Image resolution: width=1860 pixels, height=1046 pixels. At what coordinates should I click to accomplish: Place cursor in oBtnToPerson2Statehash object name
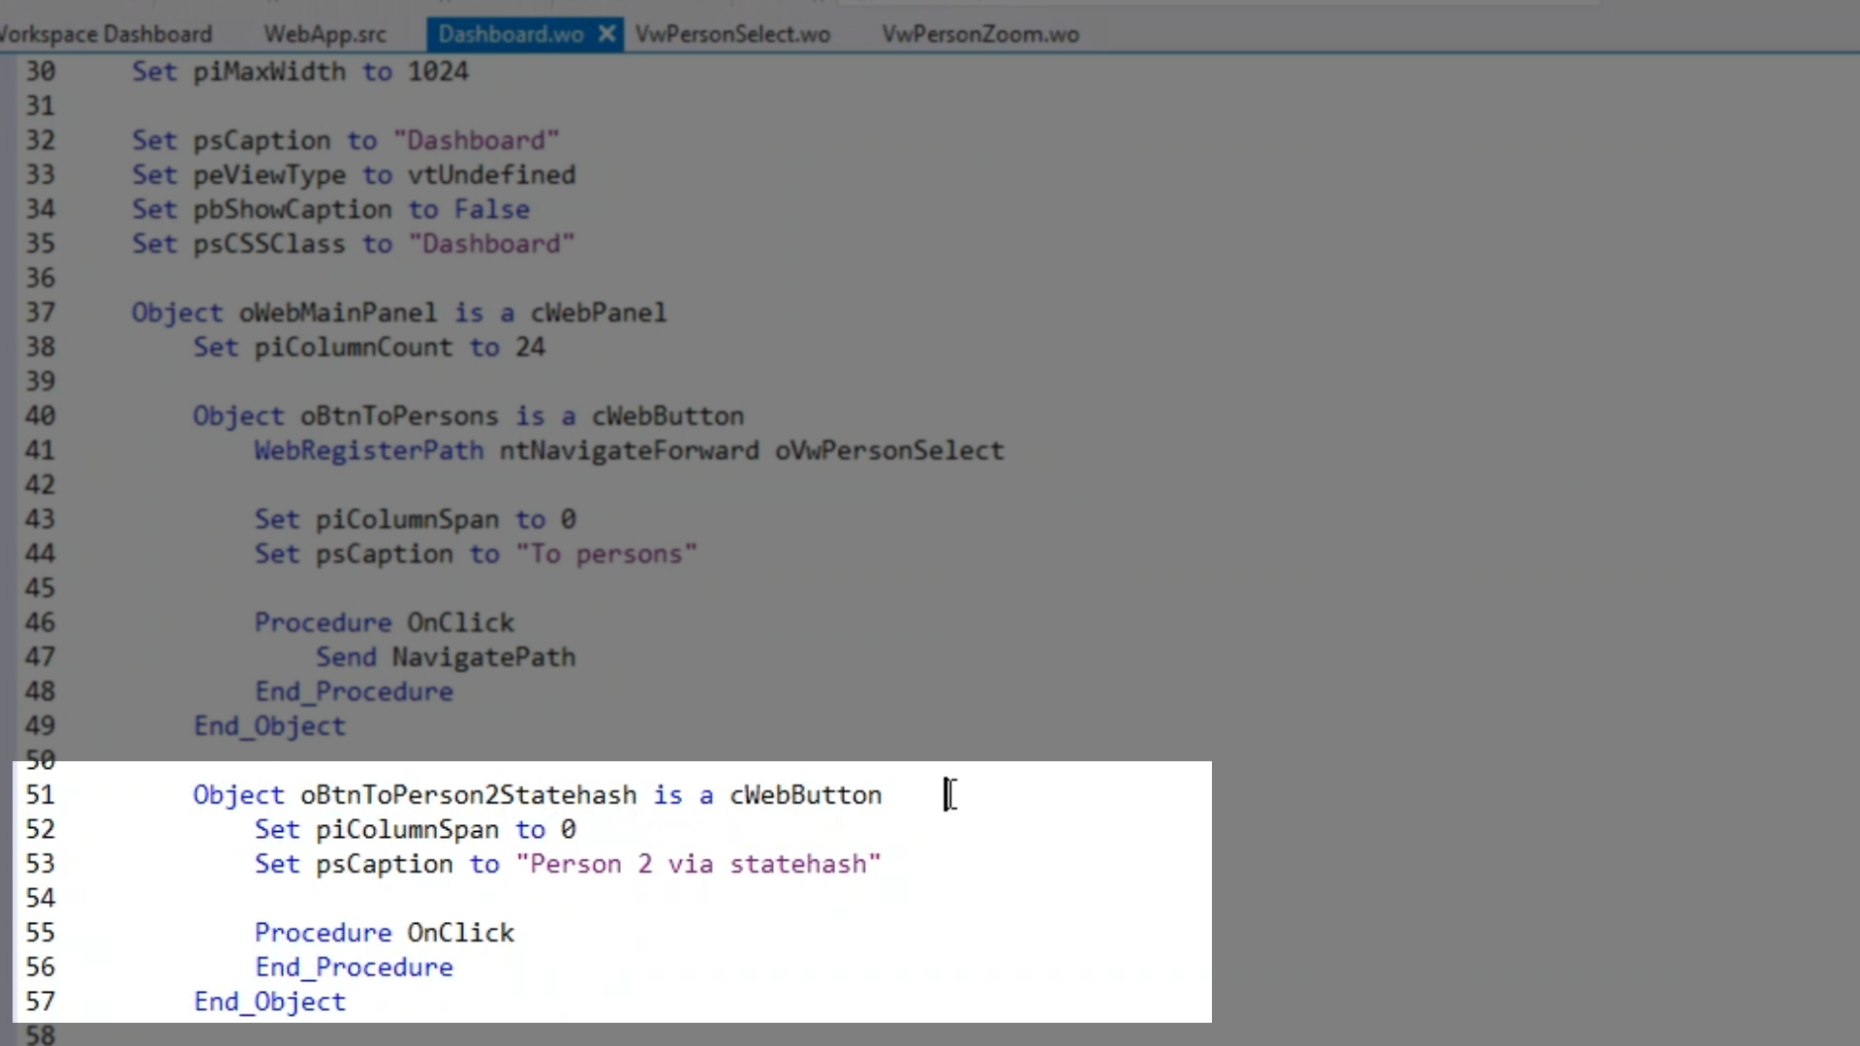pos(468,795)
